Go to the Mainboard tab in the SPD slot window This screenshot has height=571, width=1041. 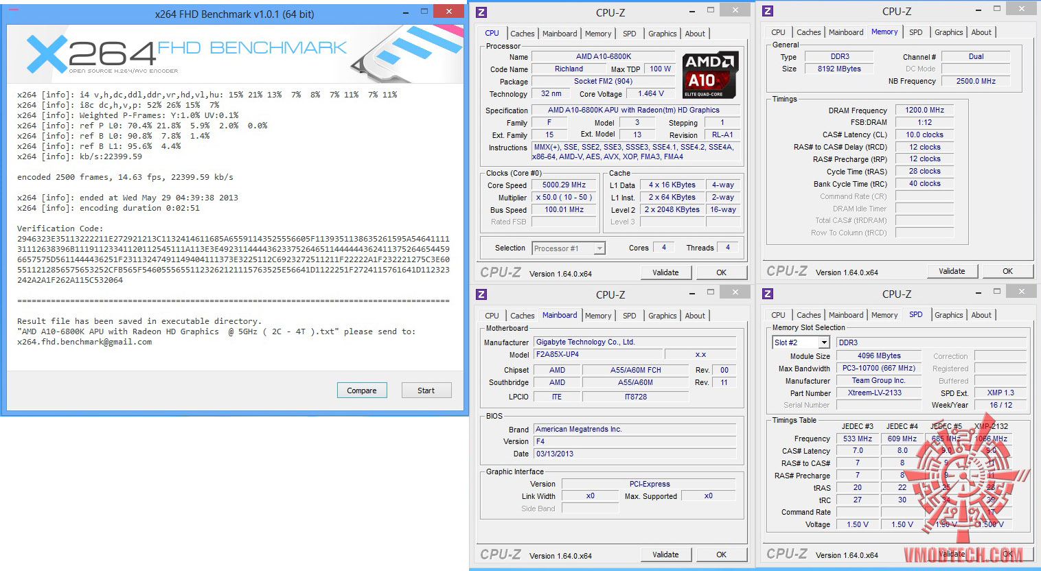(x=846, y=315)
